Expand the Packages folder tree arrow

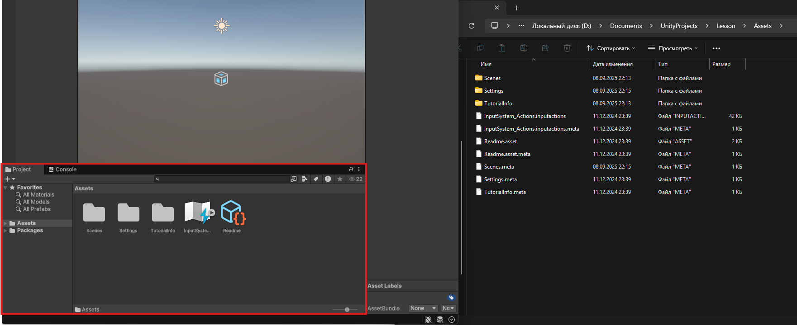5,231
